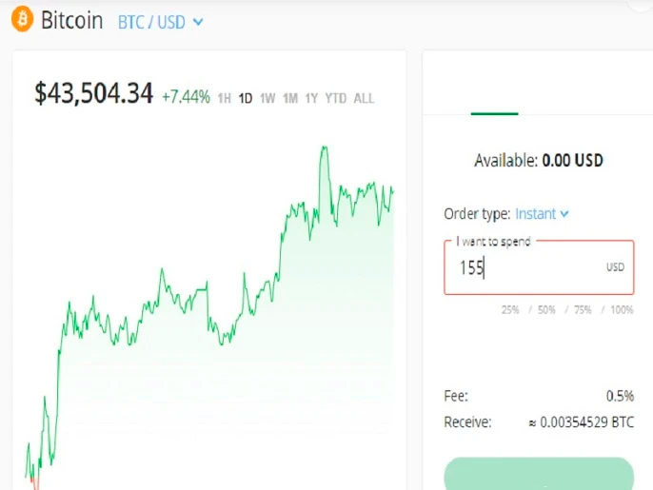Open the Instant order type dropdown

[x=542, y=214]
